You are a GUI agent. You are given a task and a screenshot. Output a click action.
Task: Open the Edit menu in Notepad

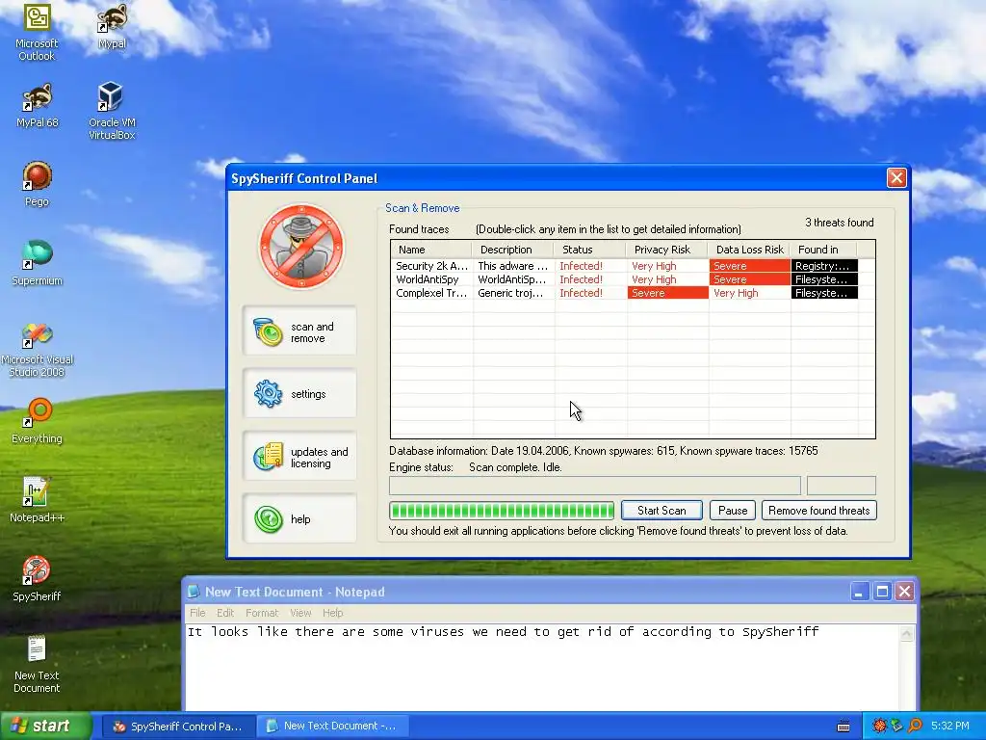225,612
